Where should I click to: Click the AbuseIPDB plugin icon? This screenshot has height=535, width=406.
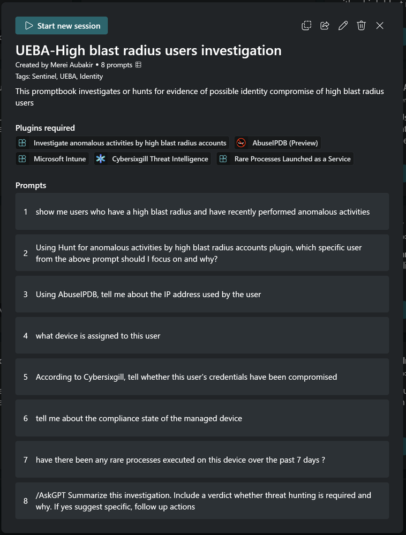click(241, 143)
